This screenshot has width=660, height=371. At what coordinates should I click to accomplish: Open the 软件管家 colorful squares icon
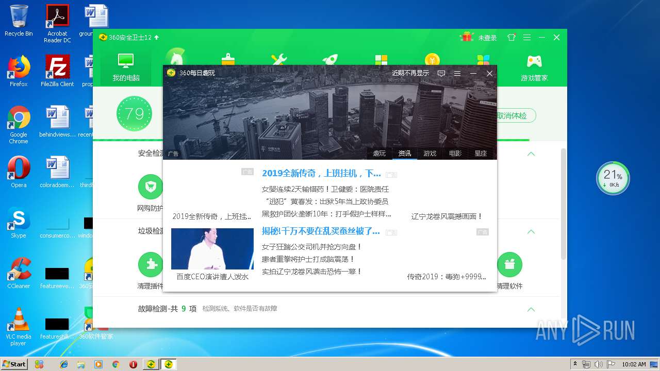[483, 59]
